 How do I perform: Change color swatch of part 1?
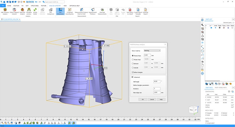(228, 28)
